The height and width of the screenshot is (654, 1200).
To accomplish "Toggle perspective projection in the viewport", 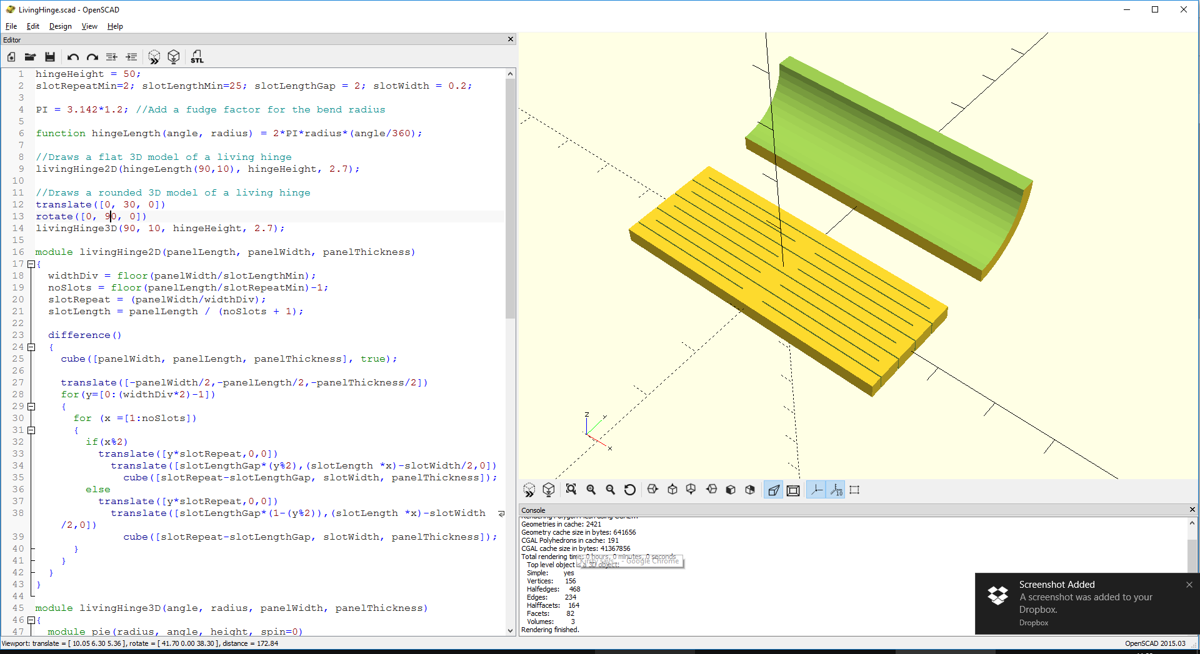I will pyautogui.click(x=773, y=490).
